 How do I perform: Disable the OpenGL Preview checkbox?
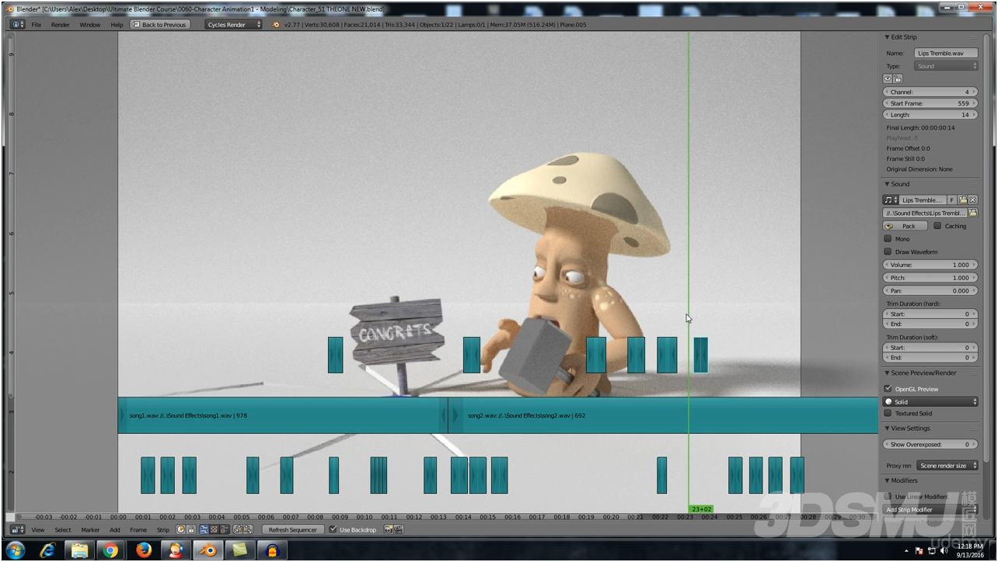click(888, 389)
